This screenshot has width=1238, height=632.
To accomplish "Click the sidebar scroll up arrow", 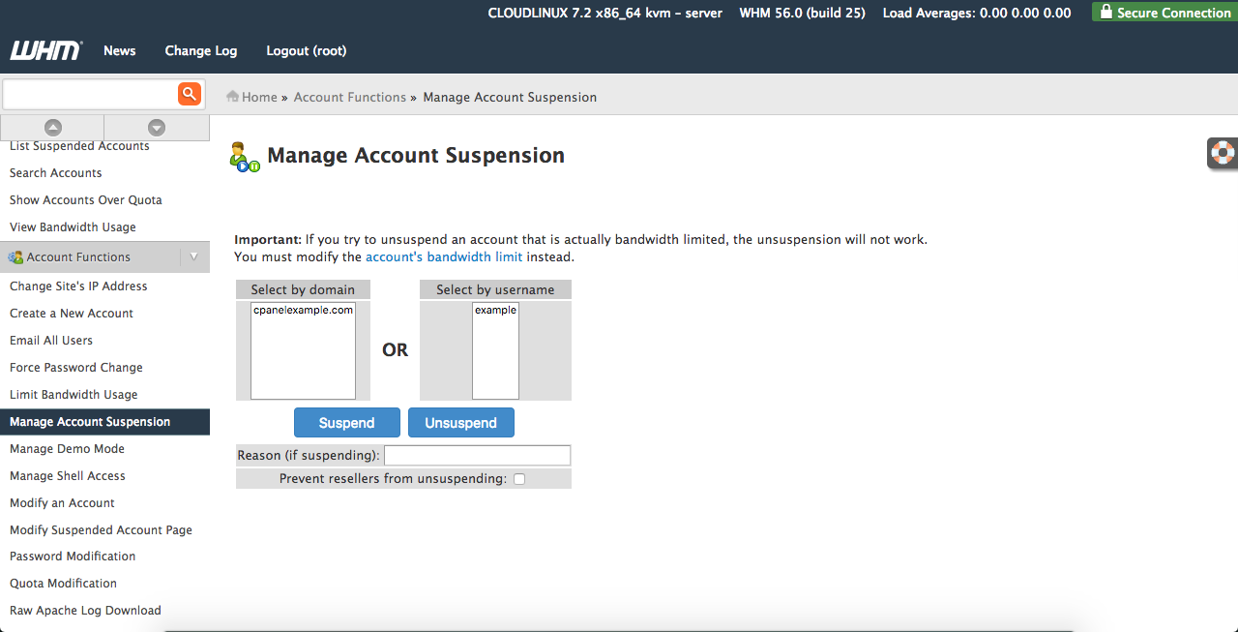I will (x=53, y=128).
